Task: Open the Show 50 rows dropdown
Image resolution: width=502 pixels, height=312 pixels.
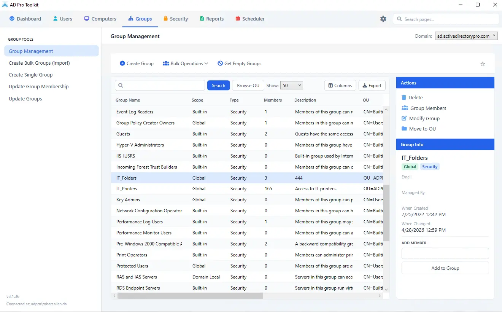Action: pyautogui.click(x=292, y=86)
